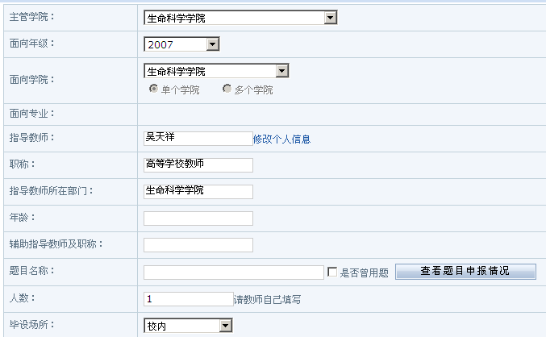Focus the empty 年龄 input field
This screenshot has height=337, width=546.
[198, 218]
